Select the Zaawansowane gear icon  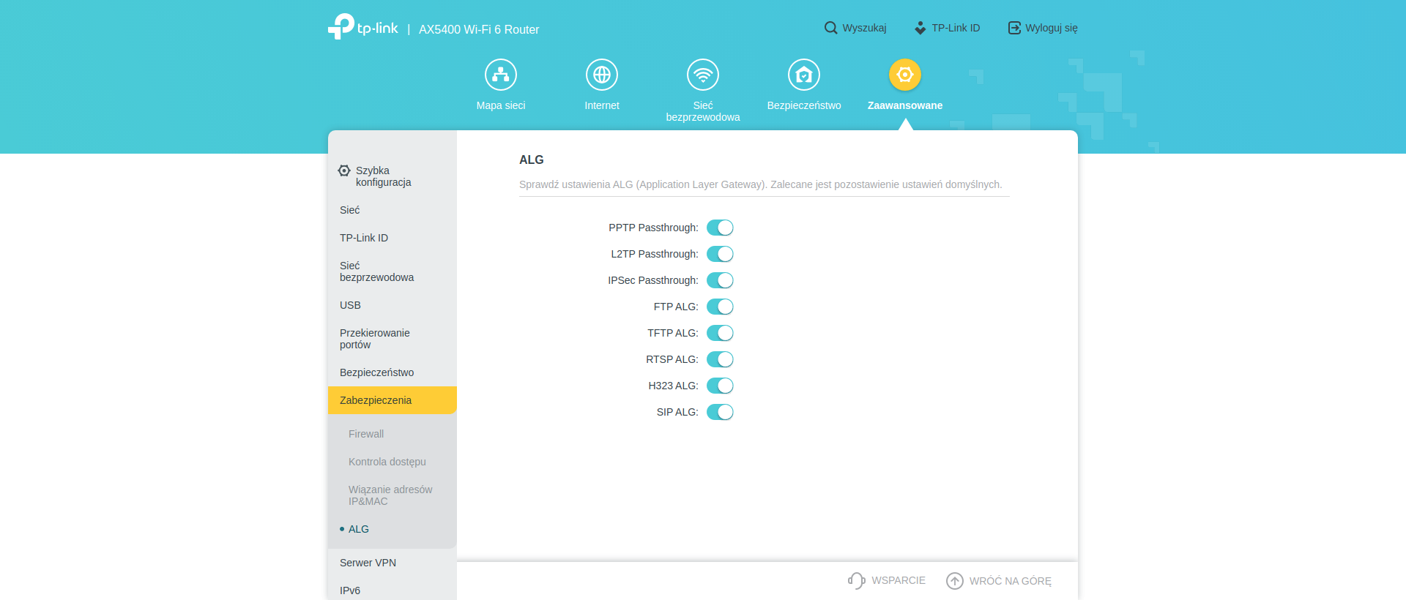point(905,75)
